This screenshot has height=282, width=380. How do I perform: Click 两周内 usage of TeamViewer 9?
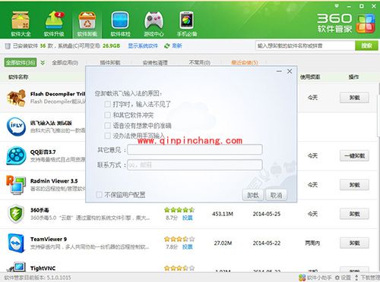312,243
